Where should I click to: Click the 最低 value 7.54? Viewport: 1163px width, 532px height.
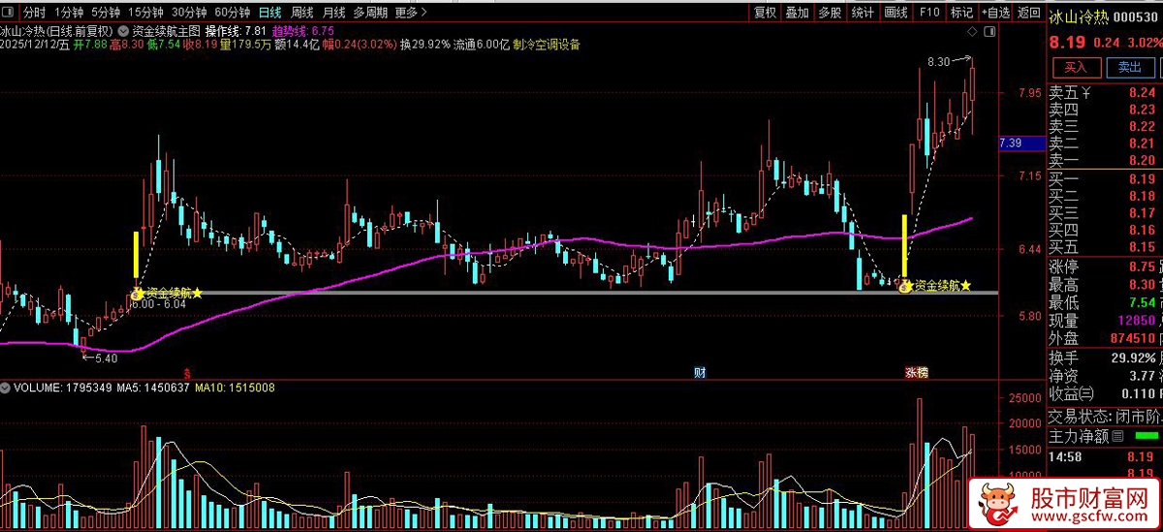(x=1142, y=302)
